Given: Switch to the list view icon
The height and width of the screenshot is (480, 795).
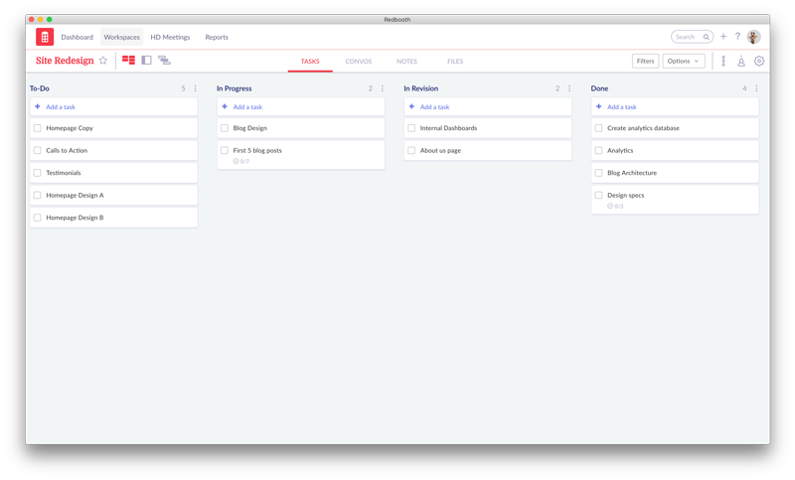Looking at the screenshot, I should point(146,61).
